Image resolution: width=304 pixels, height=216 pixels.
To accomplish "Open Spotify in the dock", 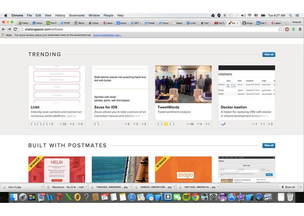I will (x=186, y=197).
